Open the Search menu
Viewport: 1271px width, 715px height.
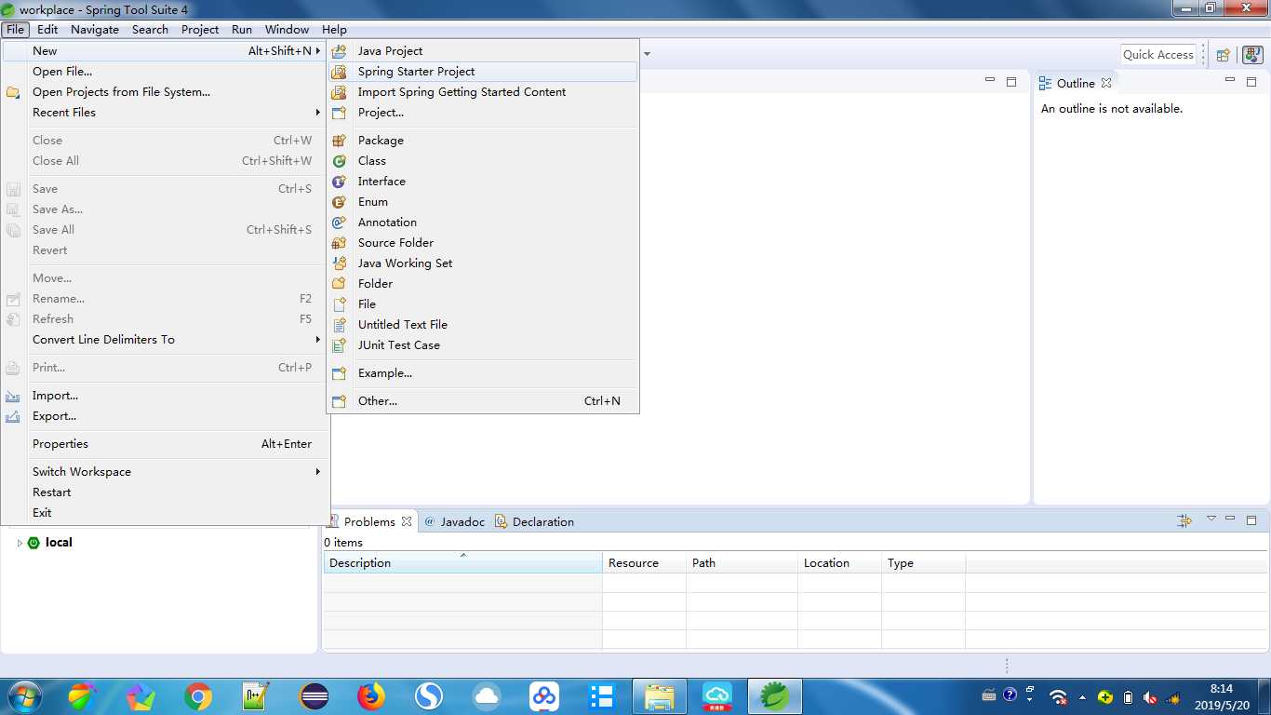[150, 29]
